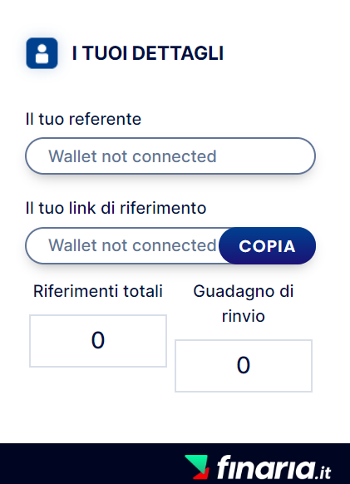Click the red arrowhead of the Finaria logo
This screenshot has height=484, width=350.
coord(203,473)
